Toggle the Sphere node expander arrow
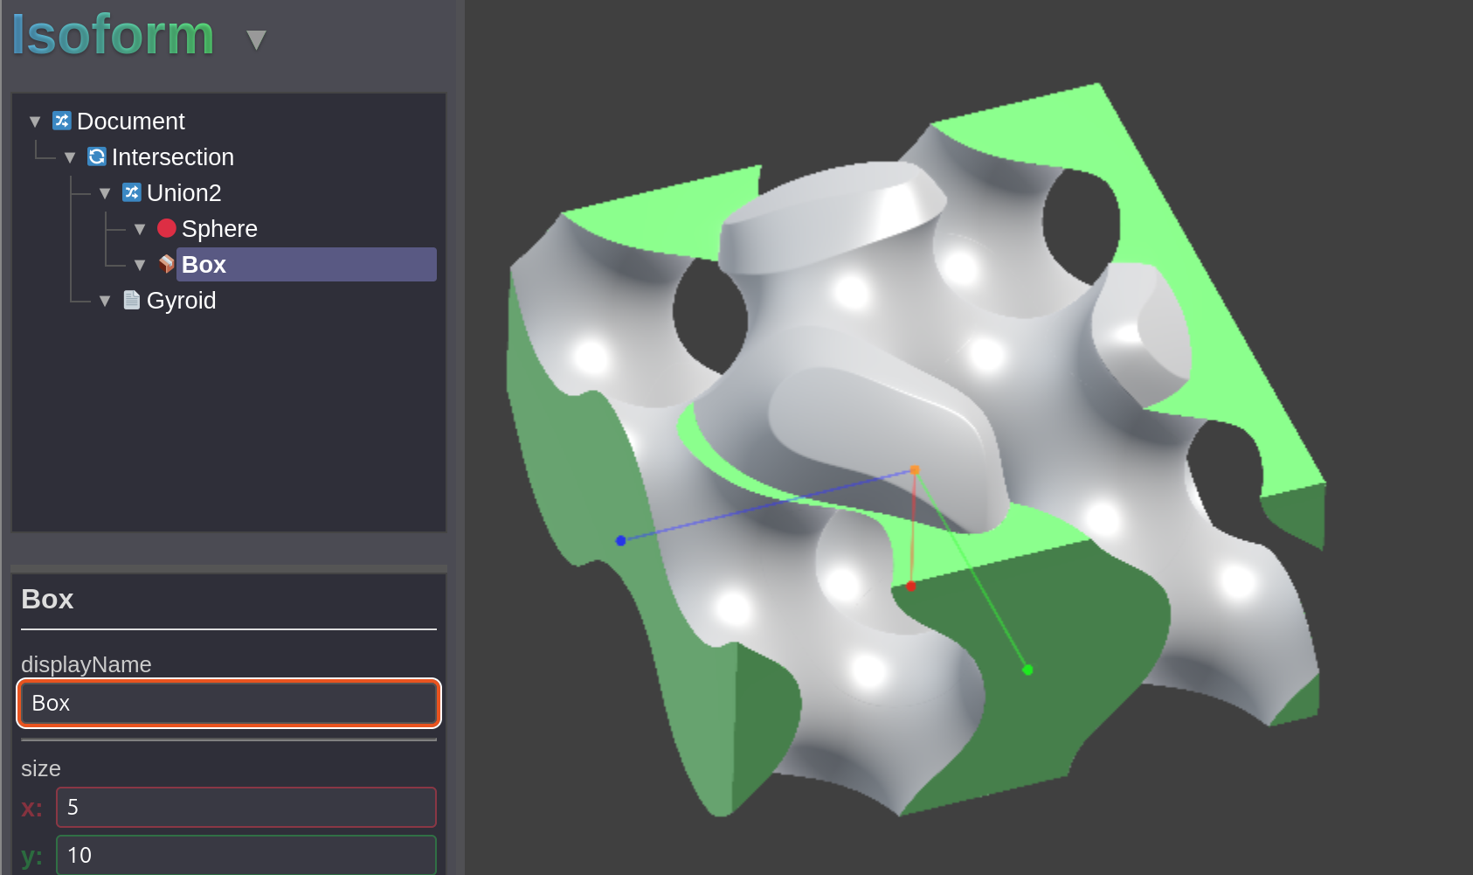The height and width of the screenshot is (875, 1473). pos(140,229)
